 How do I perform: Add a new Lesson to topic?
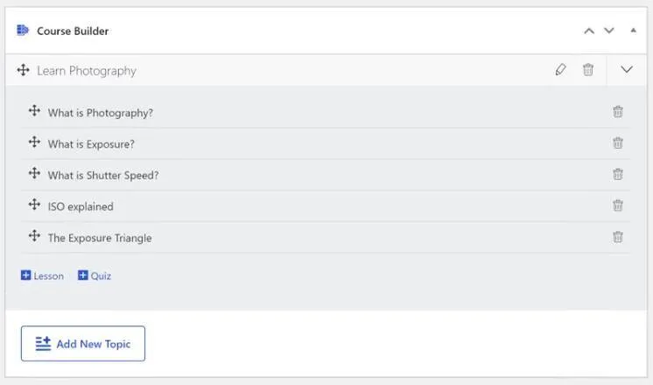click(42, 276)
